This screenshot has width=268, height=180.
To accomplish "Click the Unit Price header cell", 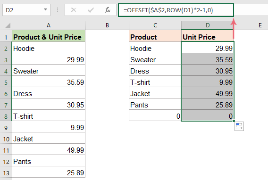I will click(x=208, y=36).
